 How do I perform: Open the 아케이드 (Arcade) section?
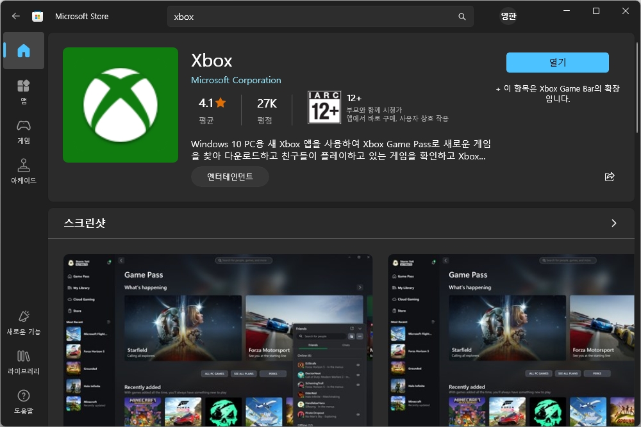[x=24, y=172]
